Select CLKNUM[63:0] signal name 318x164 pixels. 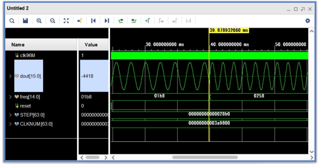coord(36,124)
